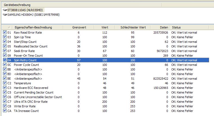The image size is (214, 116).
Task: Sort by the Schlechtester Wert column header
Action: tap(133, 27)
